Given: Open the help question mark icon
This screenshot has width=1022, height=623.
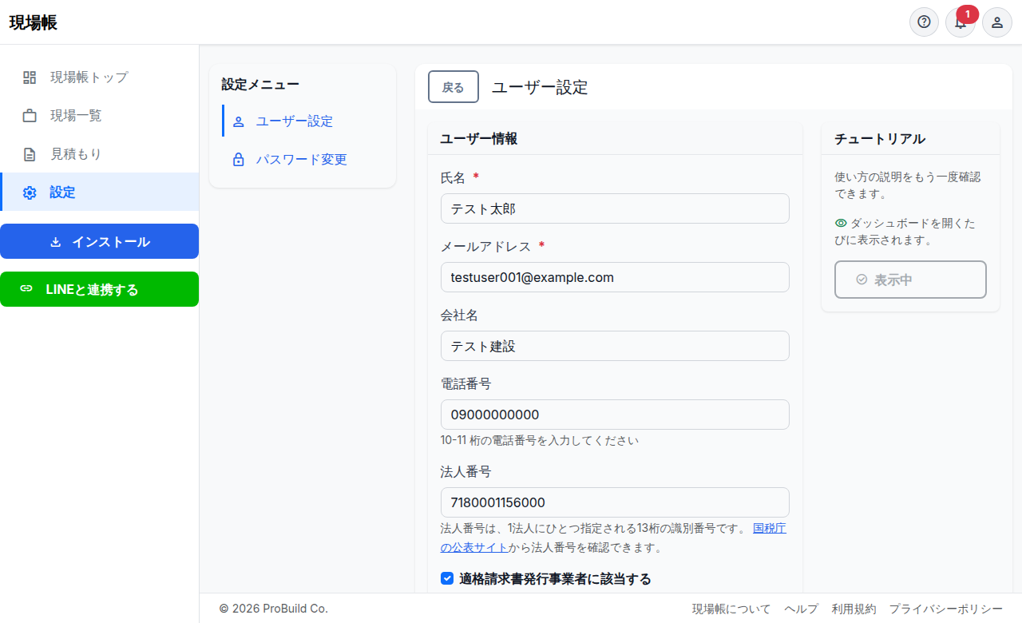Looking at the screenshot, I should coord(924,22).
